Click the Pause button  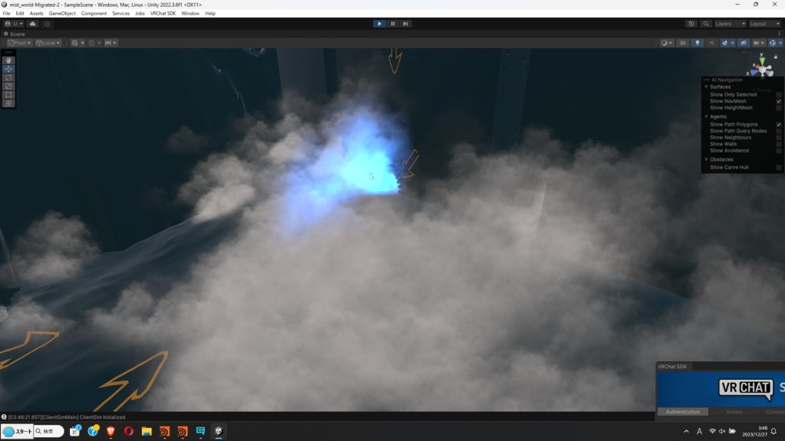coord(392,24)
